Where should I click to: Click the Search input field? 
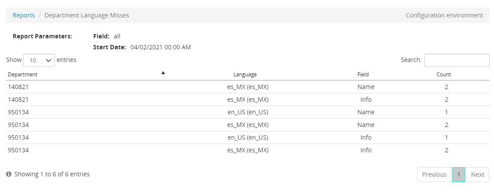[x=457, y=60]
